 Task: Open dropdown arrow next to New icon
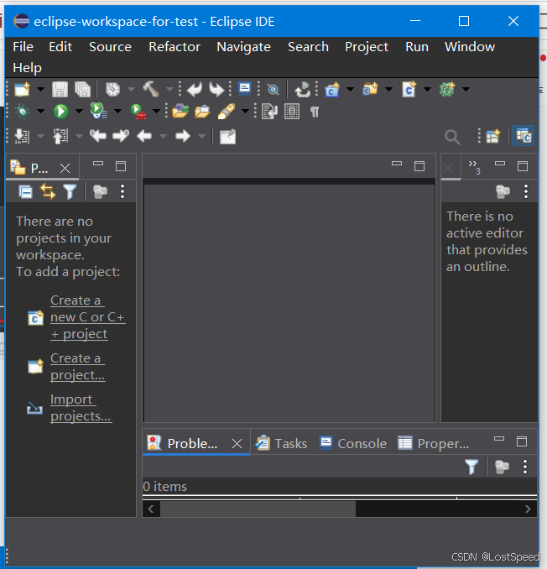coord(40,89)
